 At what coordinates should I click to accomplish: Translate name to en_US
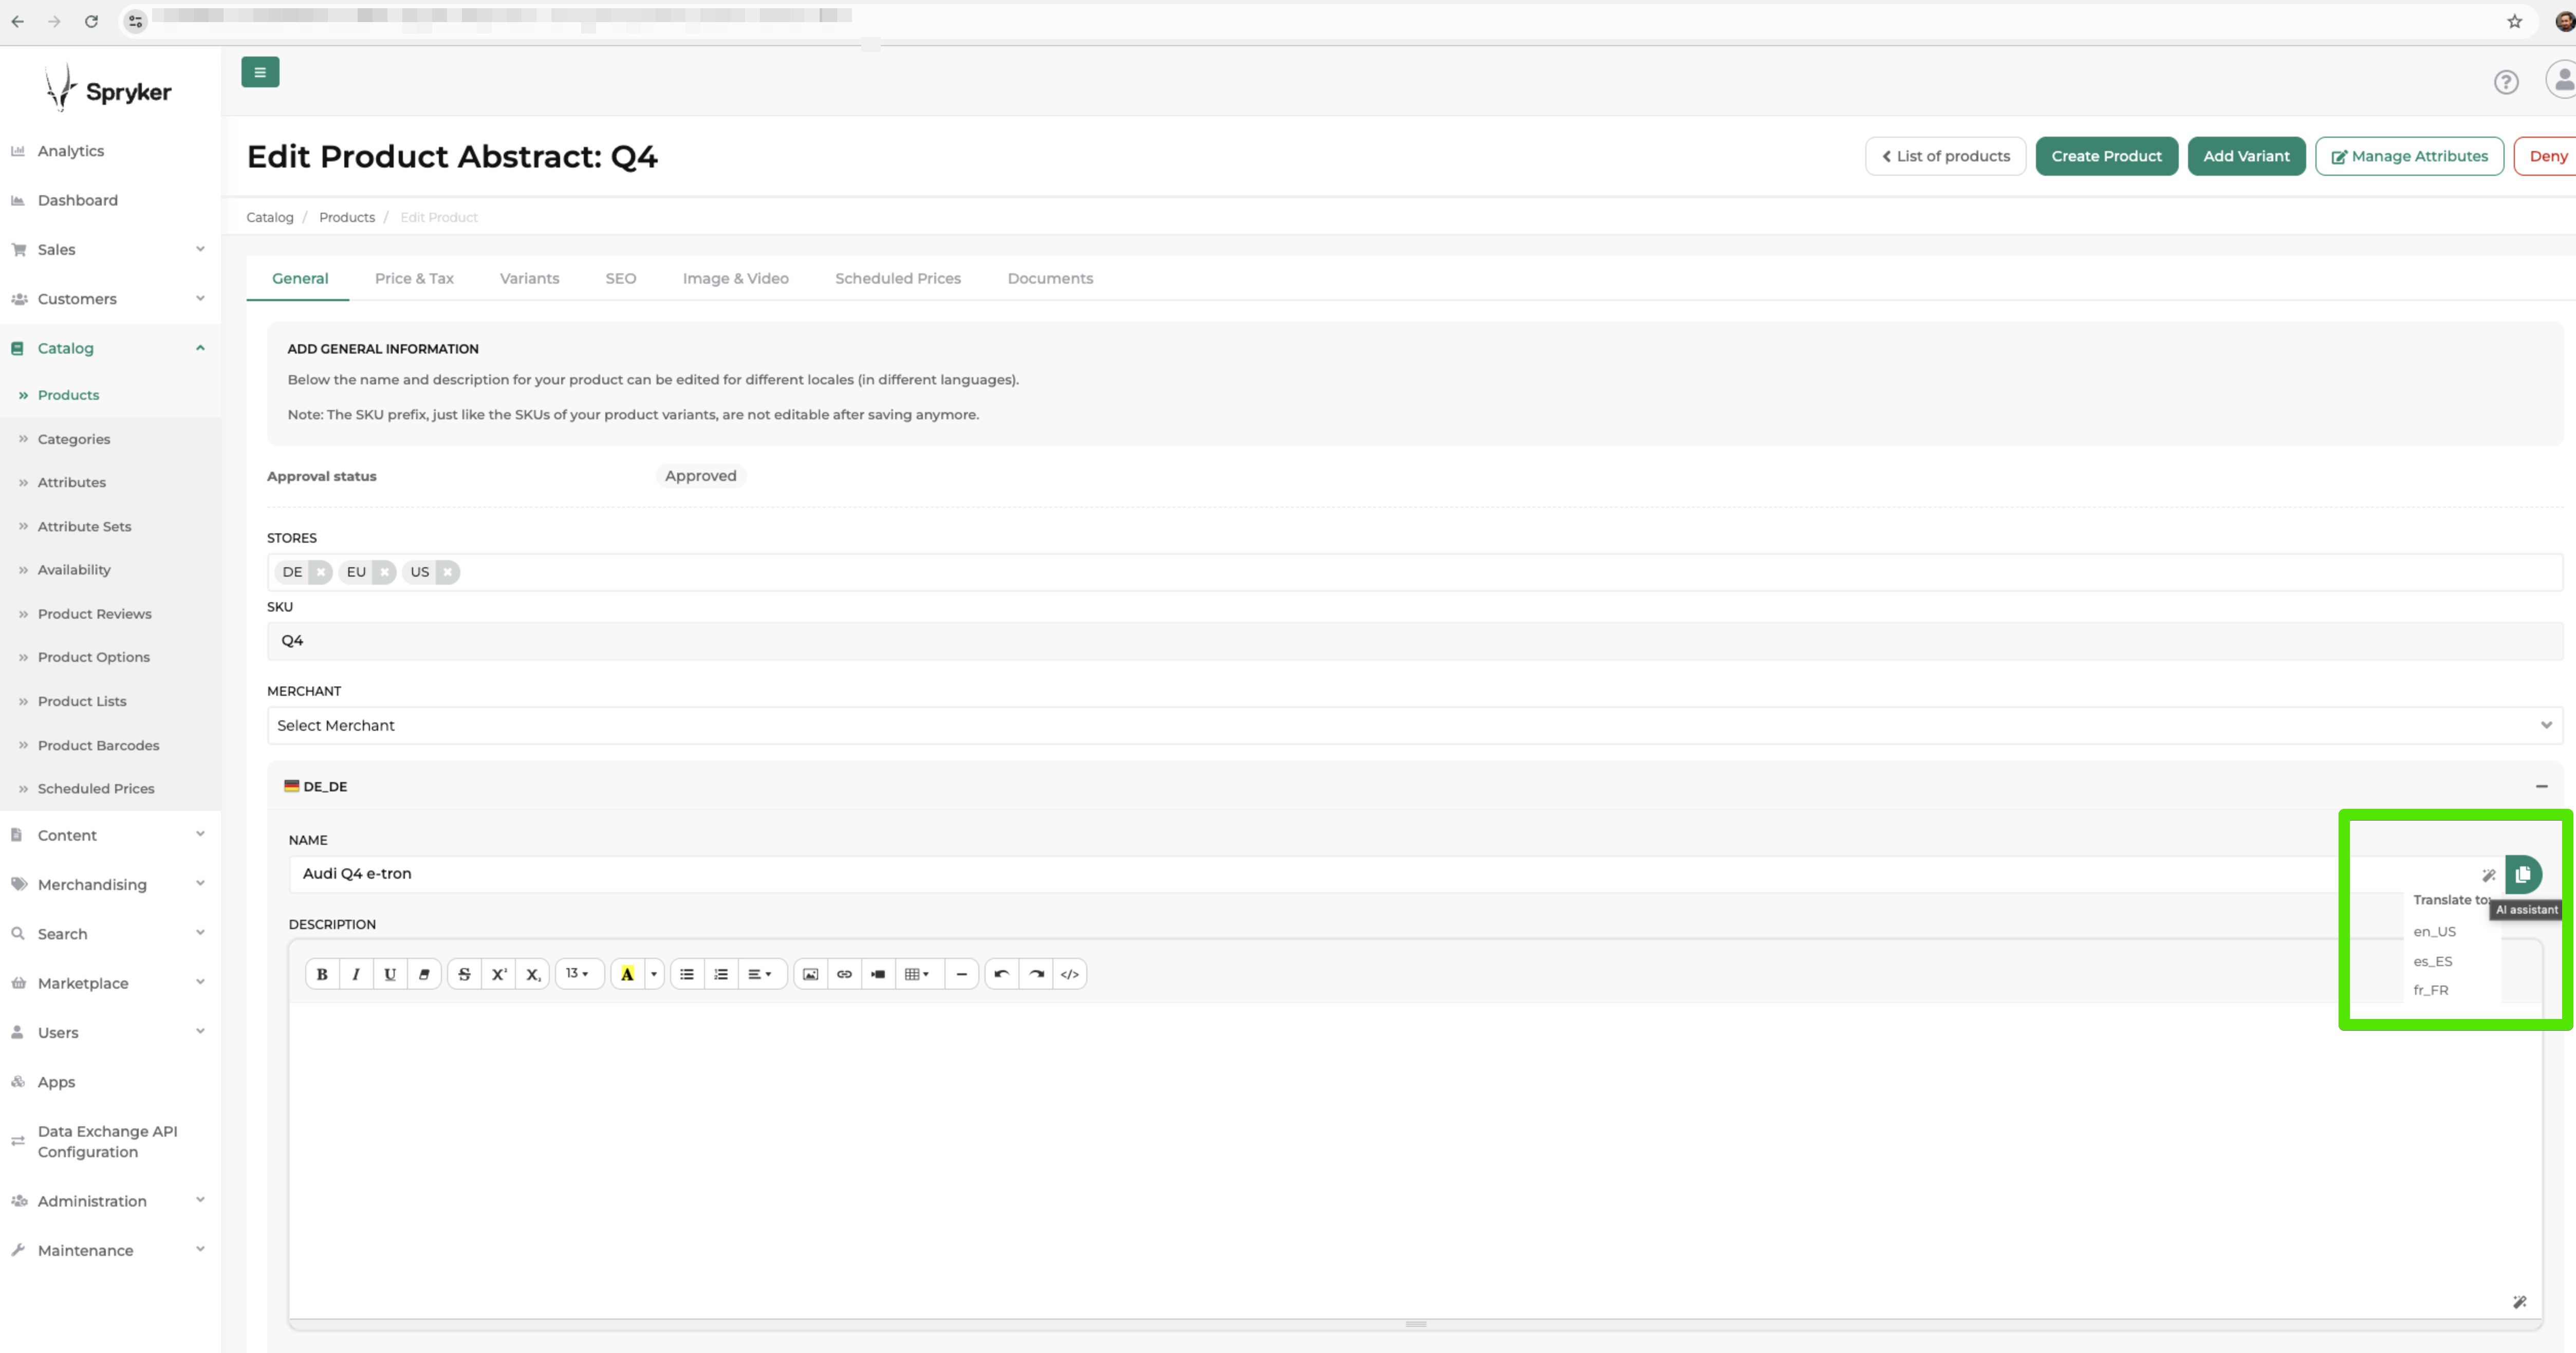pos(2434,931)
